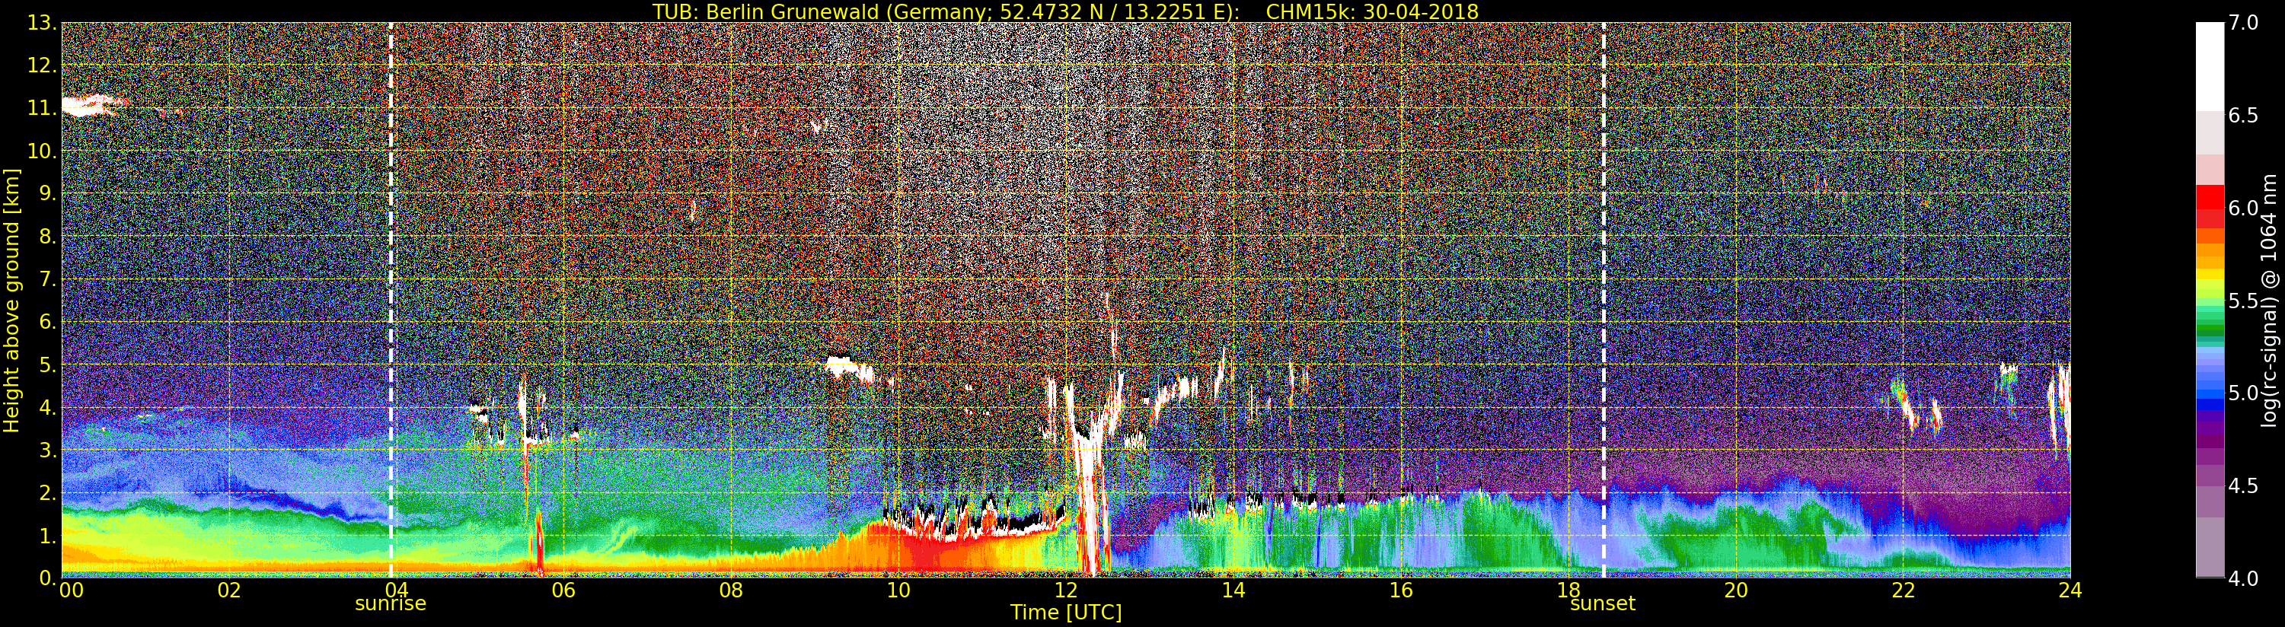Click the red band of the colorbar

(2209, 205)
